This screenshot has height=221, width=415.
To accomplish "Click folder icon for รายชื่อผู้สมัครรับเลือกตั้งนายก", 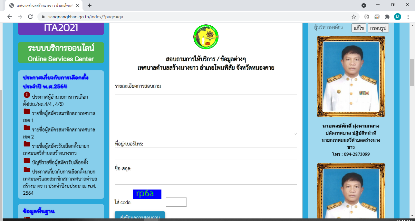I will point(27,144).
